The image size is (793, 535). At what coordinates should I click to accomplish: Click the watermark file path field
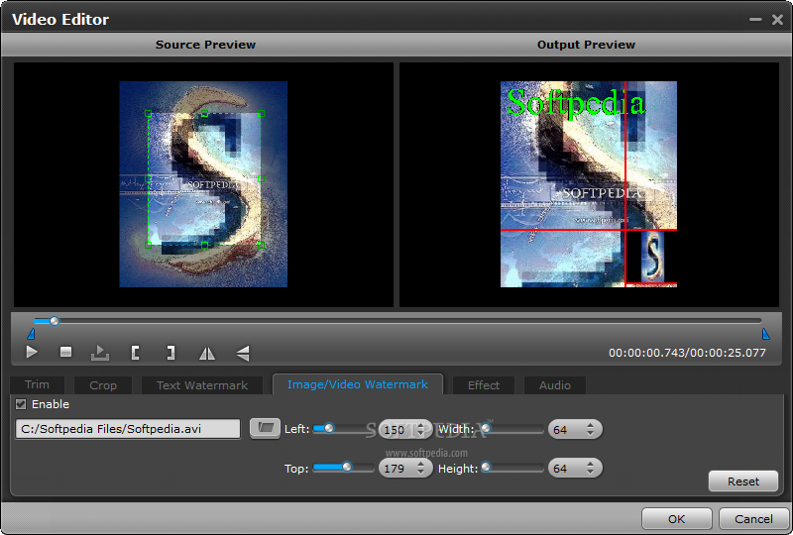pos(128,429)
